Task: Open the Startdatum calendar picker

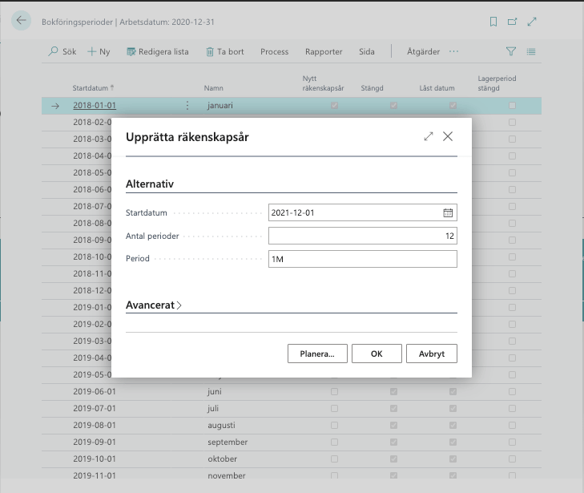Action: coord(448,212)
